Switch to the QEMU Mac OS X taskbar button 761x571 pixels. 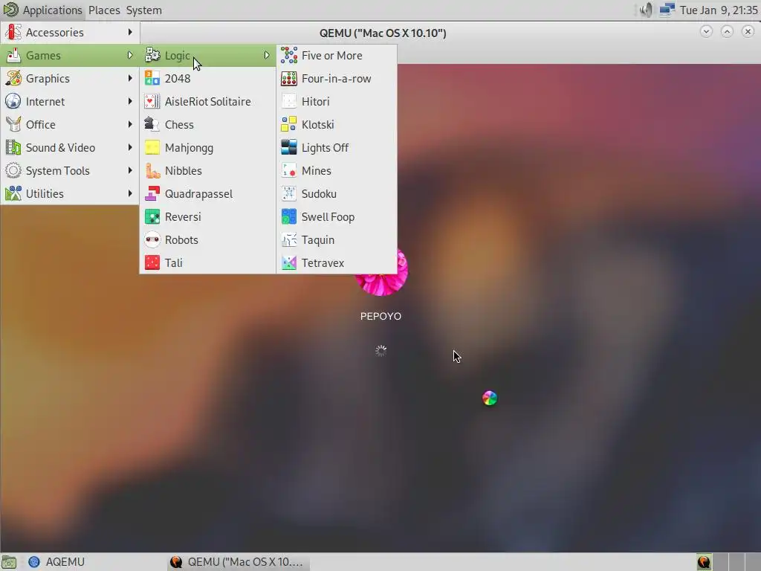[238, 562]
